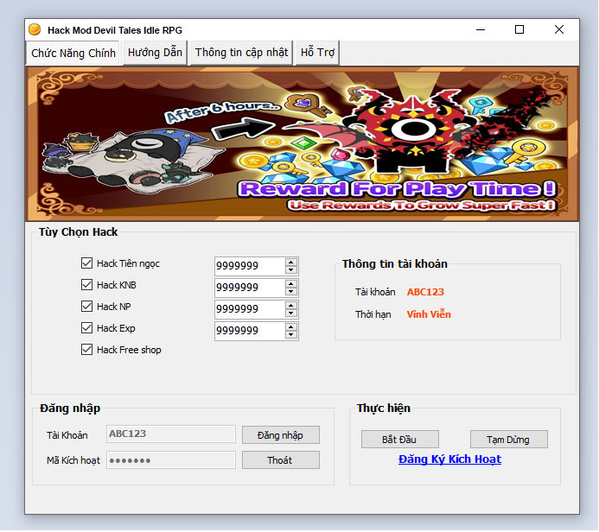Image resolution: width=599 pixels, height=532 pixels.
Task: Open the Thông tin cập nhật tab
Action: point(241,53)
